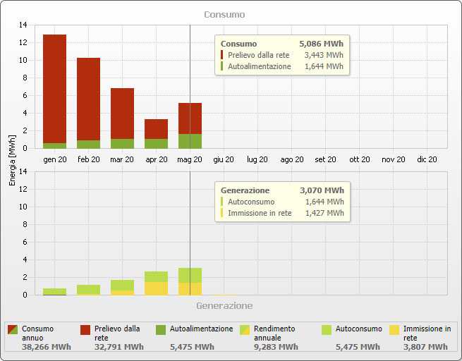
Task: Select the mar 20 consumption bar
Action: (122, 118)
